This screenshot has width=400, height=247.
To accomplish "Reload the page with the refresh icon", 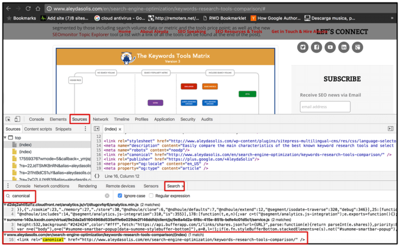I will 28,9.
